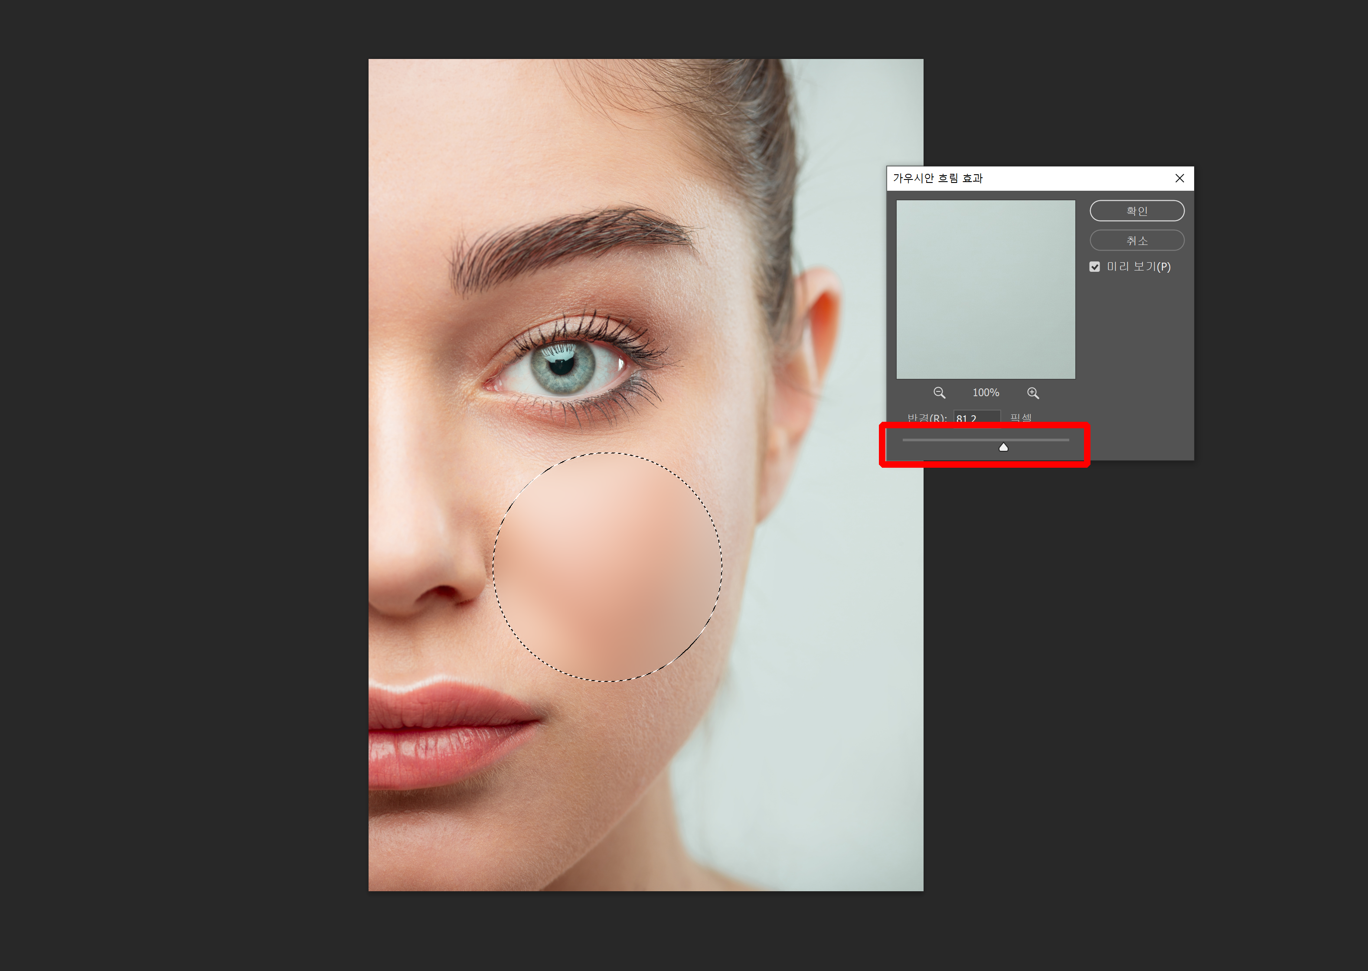
Task: Click the radius slider handle
Action: pyautogui.click(x=1003, y=447)
